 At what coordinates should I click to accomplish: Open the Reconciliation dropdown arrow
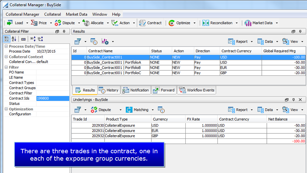pyautogui.click(x=237, y=23)
